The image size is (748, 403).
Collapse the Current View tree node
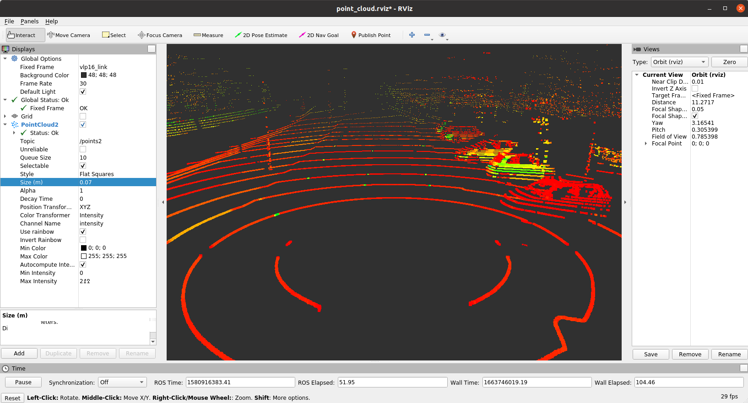point(637,75)
